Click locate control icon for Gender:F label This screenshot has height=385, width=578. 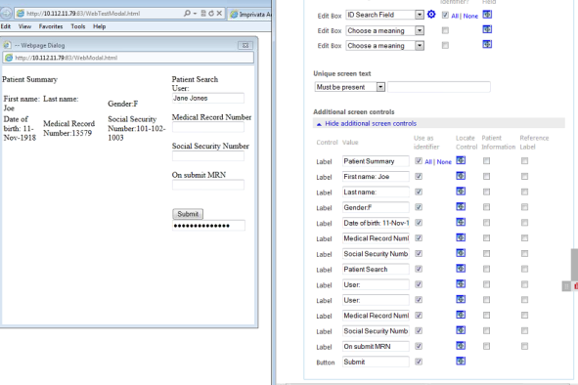tap(461, 207)
